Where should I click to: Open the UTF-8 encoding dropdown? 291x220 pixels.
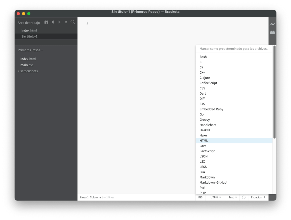click(x=215, y=197)
